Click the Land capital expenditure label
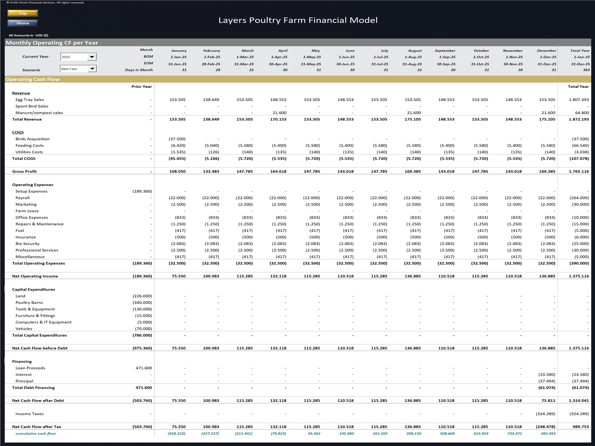This screenshot has height=446, width=595. (x=21, y=296)
